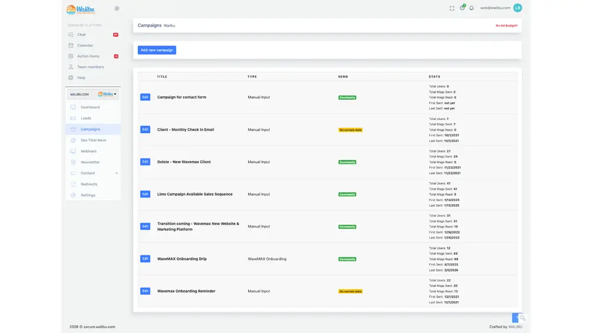Click the Newsletter icon
The image size is (592, 333).
click(73, 162)
